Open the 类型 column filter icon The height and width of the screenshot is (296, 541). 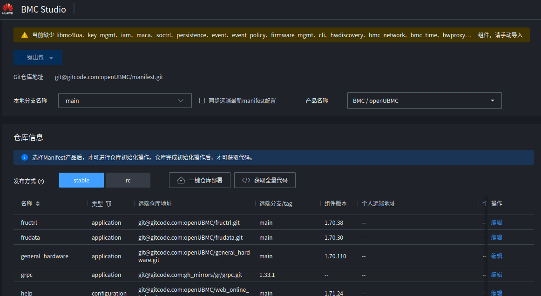tap(108, 204)
